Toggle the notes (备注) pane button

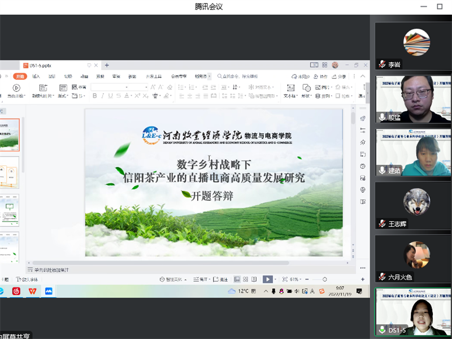221,279
